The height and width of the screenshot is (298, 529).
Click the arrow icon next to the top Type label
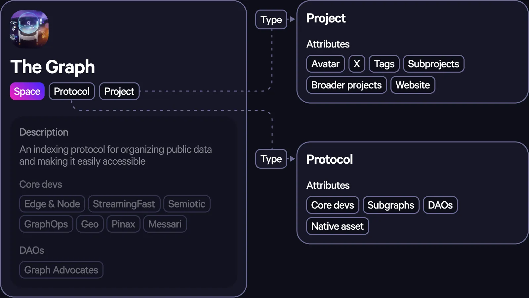pos(293,19)
